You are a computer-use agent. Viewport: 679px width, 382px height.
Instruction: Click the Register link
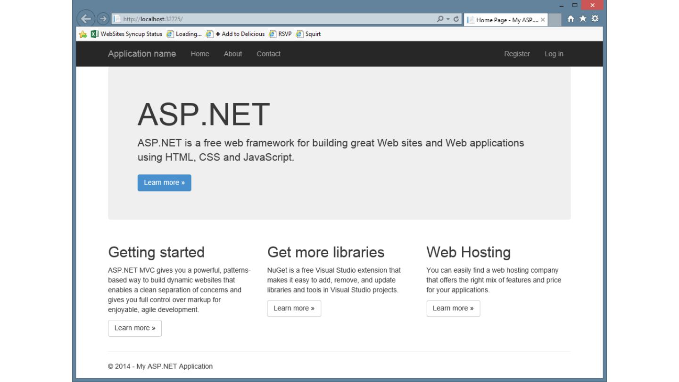[x=517, y=54]
